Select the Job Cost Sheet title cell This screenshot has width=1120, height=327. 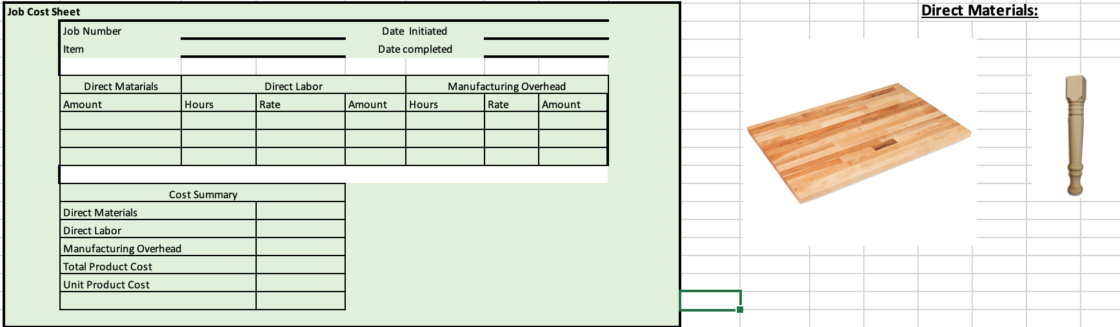point(44,12)
